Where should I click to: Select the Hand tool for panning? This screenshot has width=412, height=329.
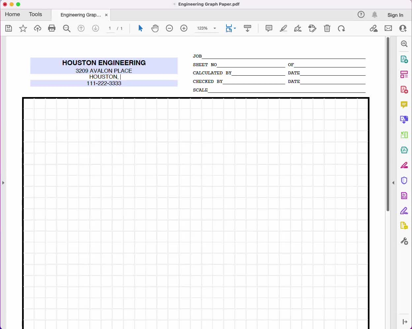pos(155,28)
